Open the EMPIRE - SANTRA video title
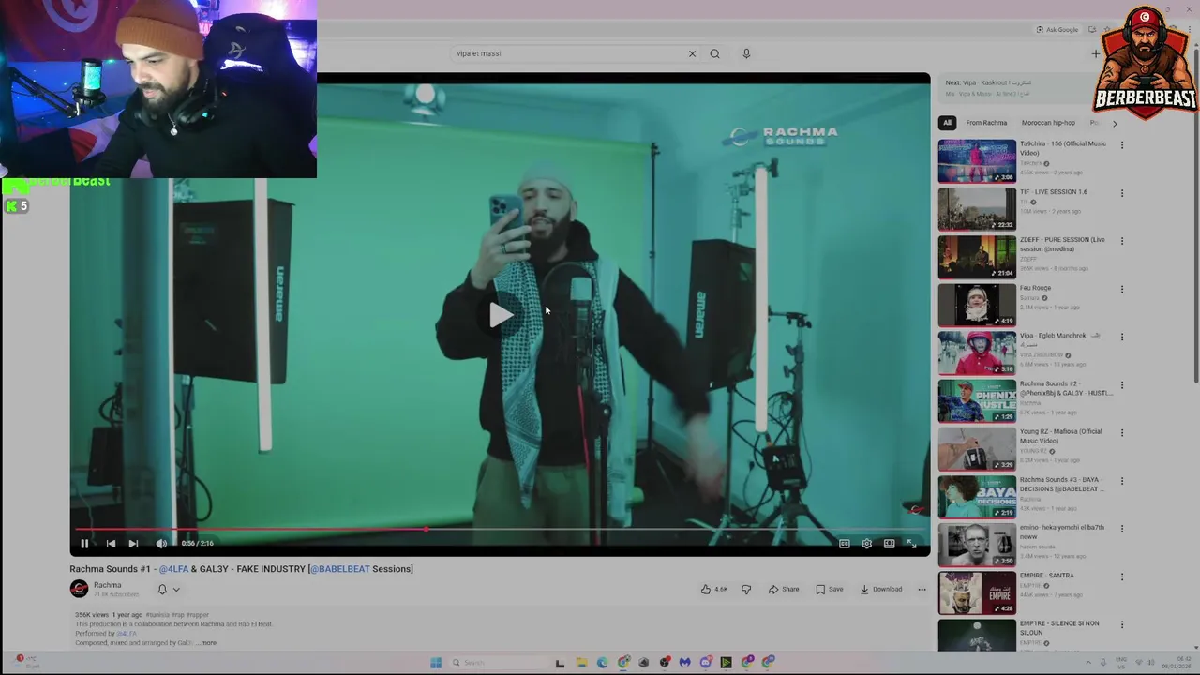 coord(1047,576)
